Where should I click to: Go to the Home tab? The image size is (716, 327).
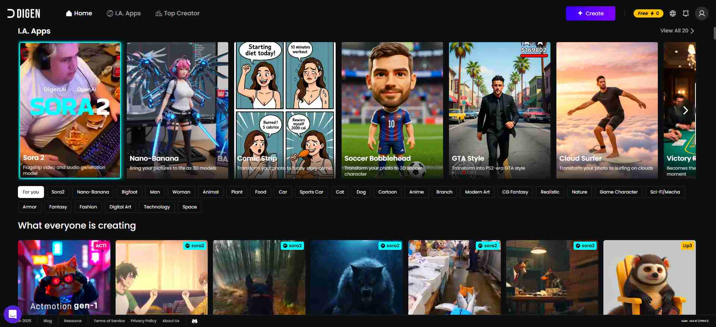pos(79,13)
